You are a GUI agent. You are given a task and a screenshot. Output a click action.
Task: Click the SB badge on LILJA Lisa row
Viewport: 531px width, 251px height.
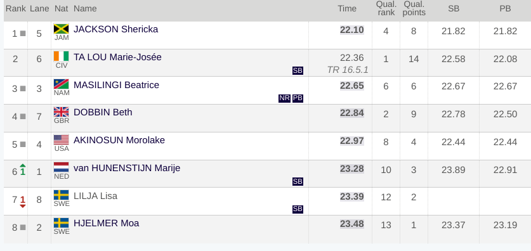[x=298, y=209]
